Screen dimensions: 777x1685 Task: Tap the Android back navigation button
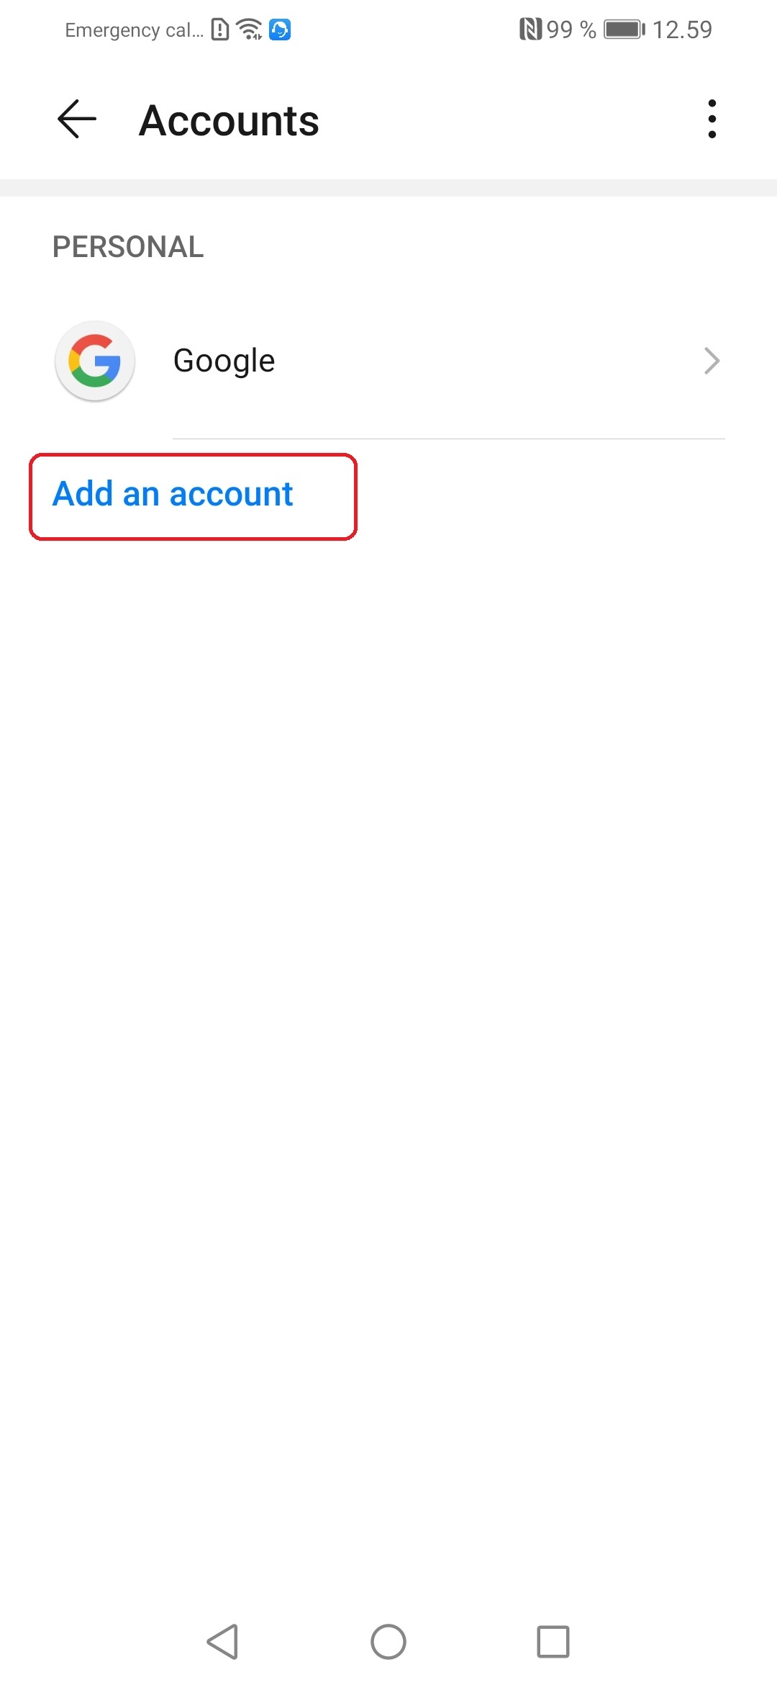point(223,1642)
